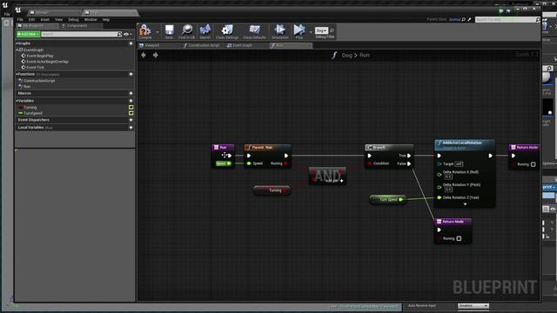Add a local variable with its plus icon
This screenshot has width=557, height=313.
pyautogui.click(x=131, y=128)
